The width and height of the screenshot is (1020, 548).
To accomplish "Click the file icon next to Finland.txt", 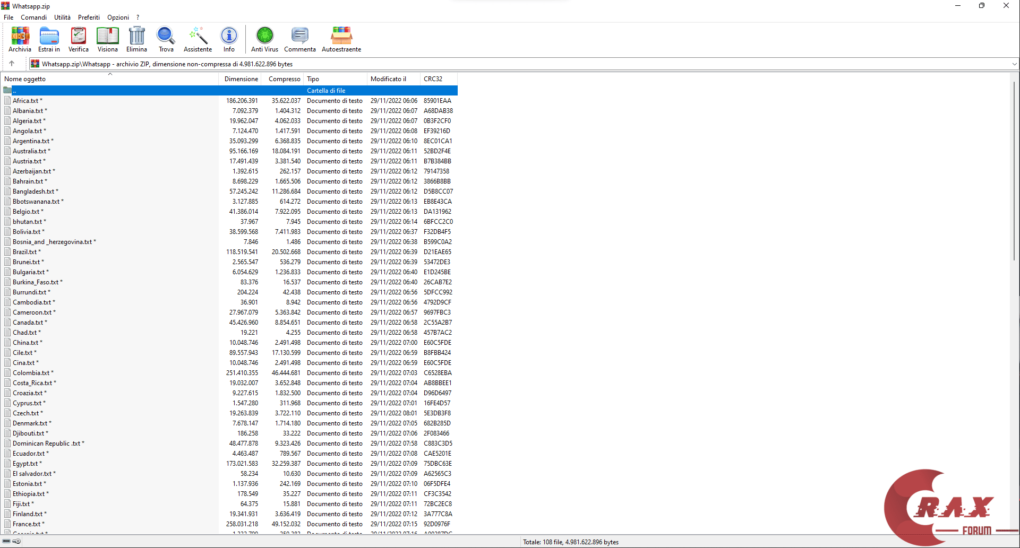I will [7, 514].
